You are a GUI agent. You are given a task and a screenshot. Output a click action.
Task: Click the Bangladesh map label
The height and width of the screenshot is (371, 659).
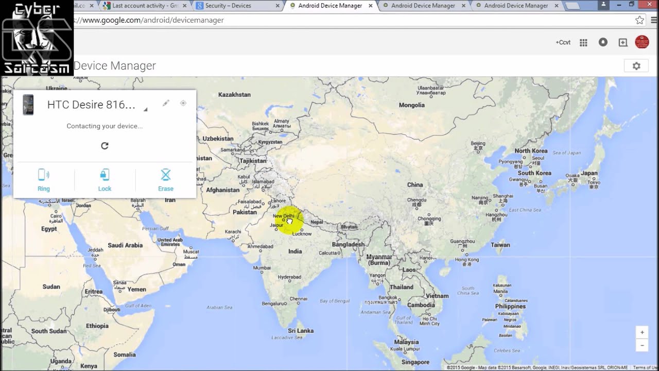tap(348, 245)
